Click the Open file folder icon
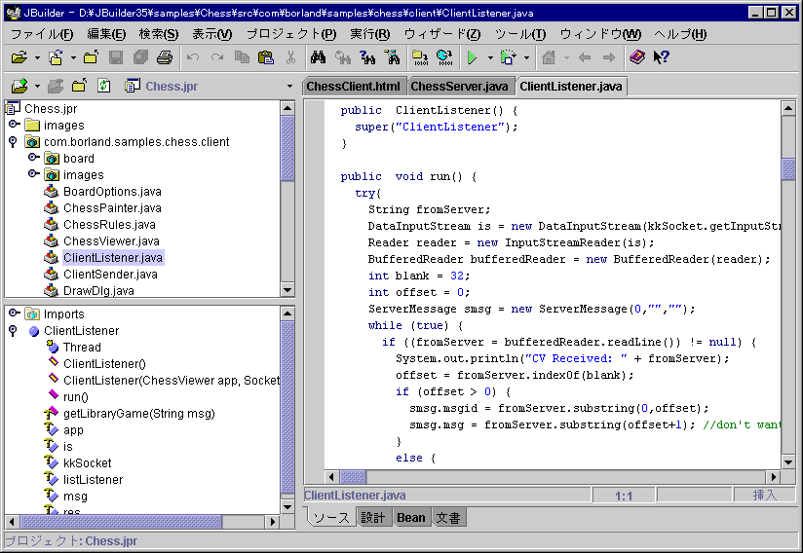Viewport: 803px width, 553px height. (x=19, y=58)
